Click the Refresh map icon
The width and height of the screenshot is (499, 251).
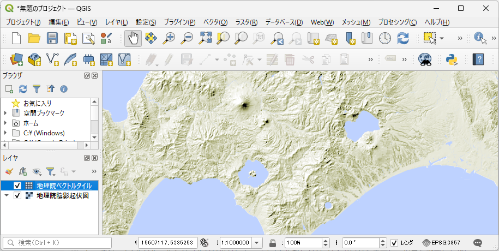[x=403, y=38]
